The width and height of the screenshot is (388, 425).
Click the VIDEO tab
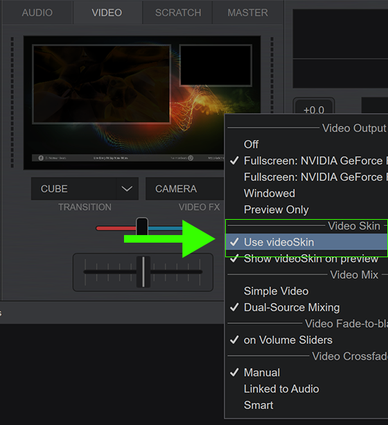tap(107, 12)
